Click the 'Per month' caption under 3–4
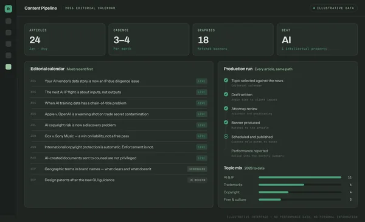This screenshot has height=222, width=365. pos(122,49)
